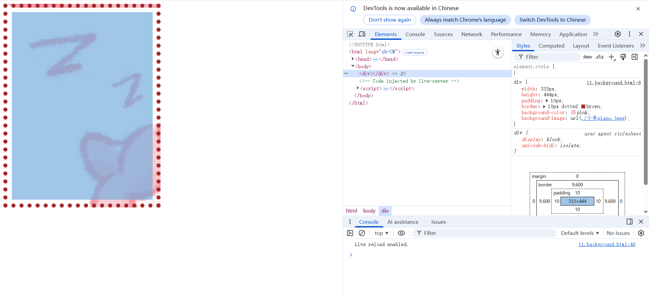The width and height of the screenshot is (649, 297).
Task: Open the Computed styles tab
Action: [551, 46]
